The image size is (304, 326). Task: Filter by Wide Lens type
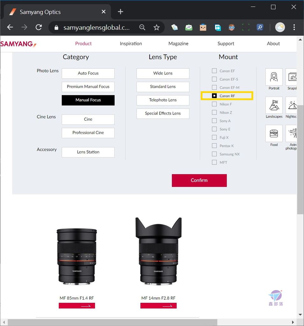(x=163, y=74)
